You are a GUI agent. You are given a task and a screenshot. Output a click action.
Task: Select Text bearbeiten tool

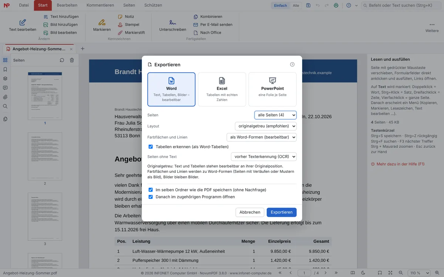coord(23,25)
